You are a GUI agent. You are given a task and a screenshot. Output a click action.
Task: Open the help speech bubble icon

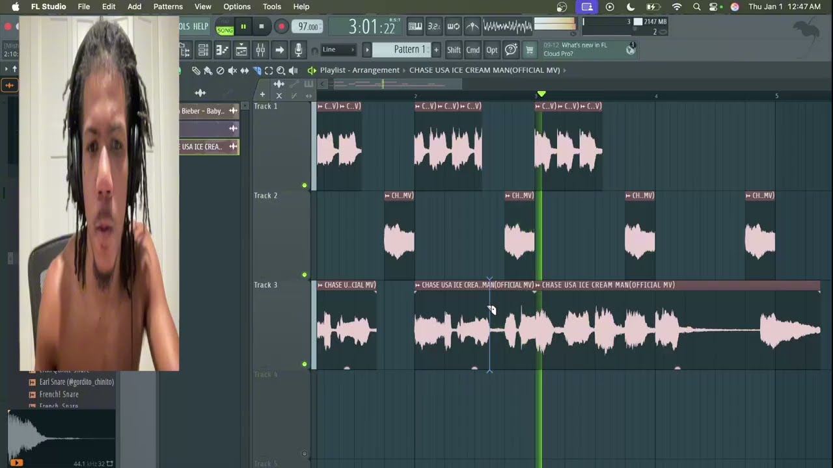512,50
